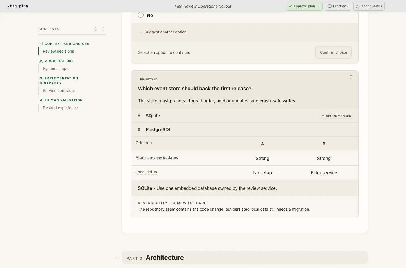Click the Plan Review Operations Rollout title
Image resolution: width=406 pixels, height=268 pixels.
tap(203, 6)
